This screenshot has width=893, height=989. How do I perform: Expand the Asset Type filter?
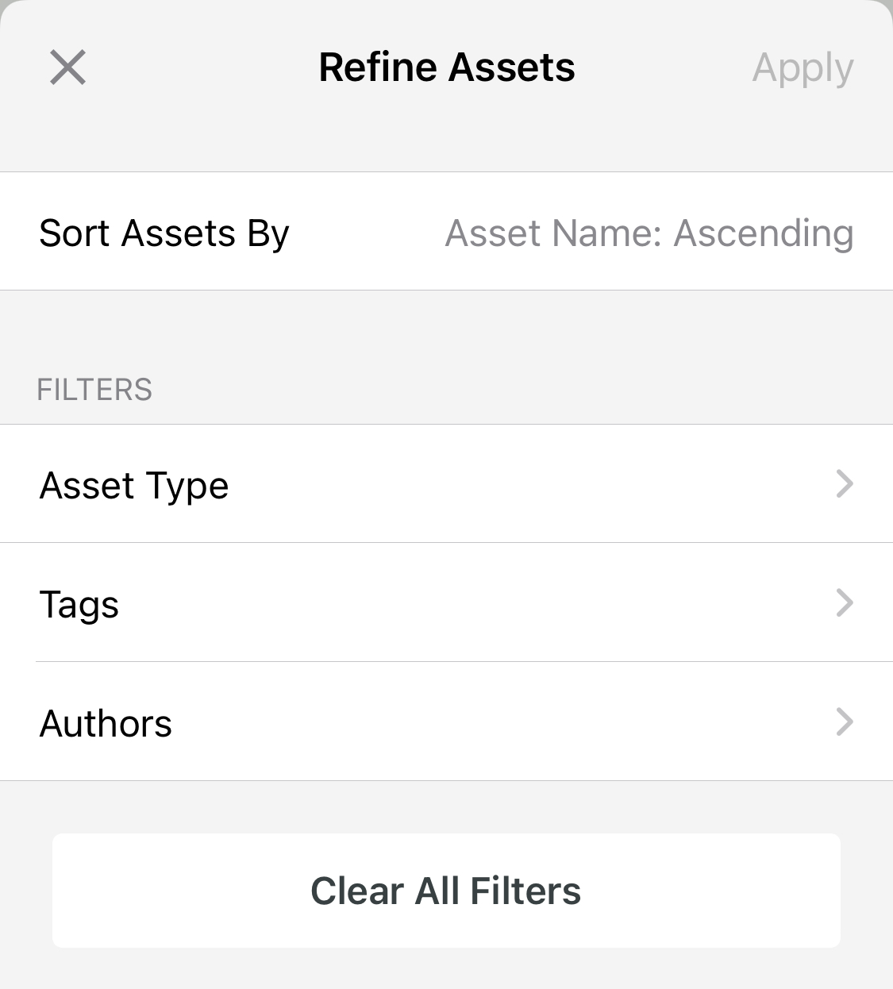click(x=446, y=483)
